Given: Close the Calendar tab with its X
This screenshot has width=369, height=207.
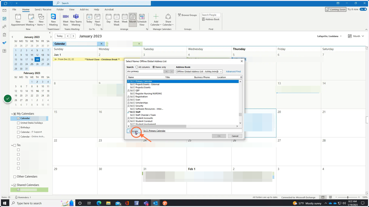Looking at the screenshot, I should point(101,44).
